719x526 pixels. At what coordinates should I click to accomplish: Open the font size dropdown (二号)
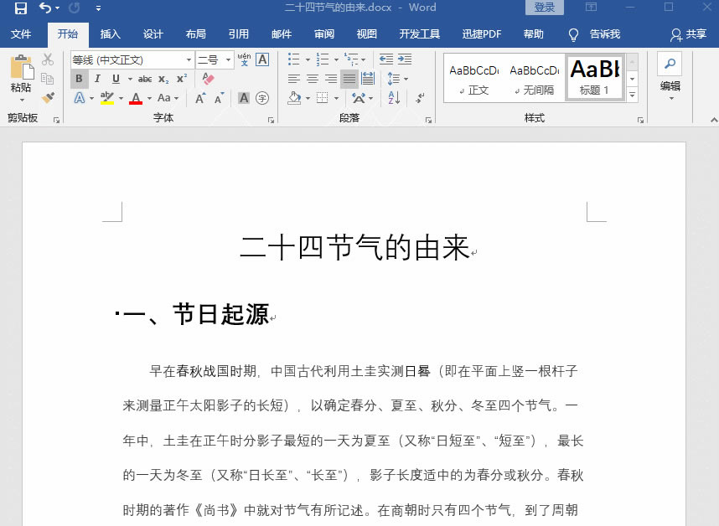point(229,60)
